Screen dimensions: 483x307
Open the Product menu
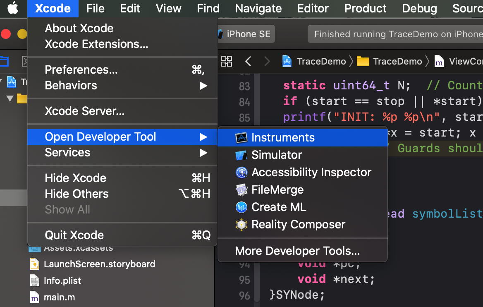tap(365, 8)
